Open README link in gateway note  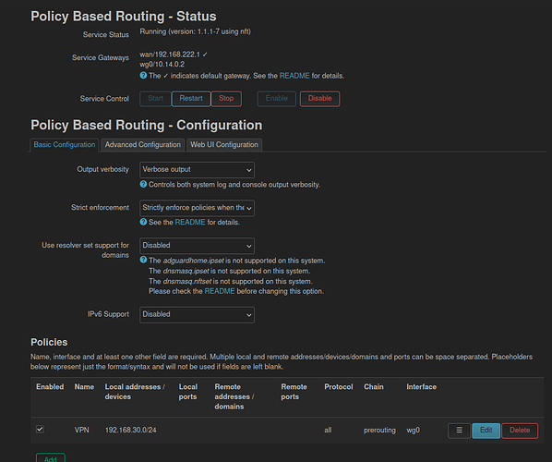point(294,76)
